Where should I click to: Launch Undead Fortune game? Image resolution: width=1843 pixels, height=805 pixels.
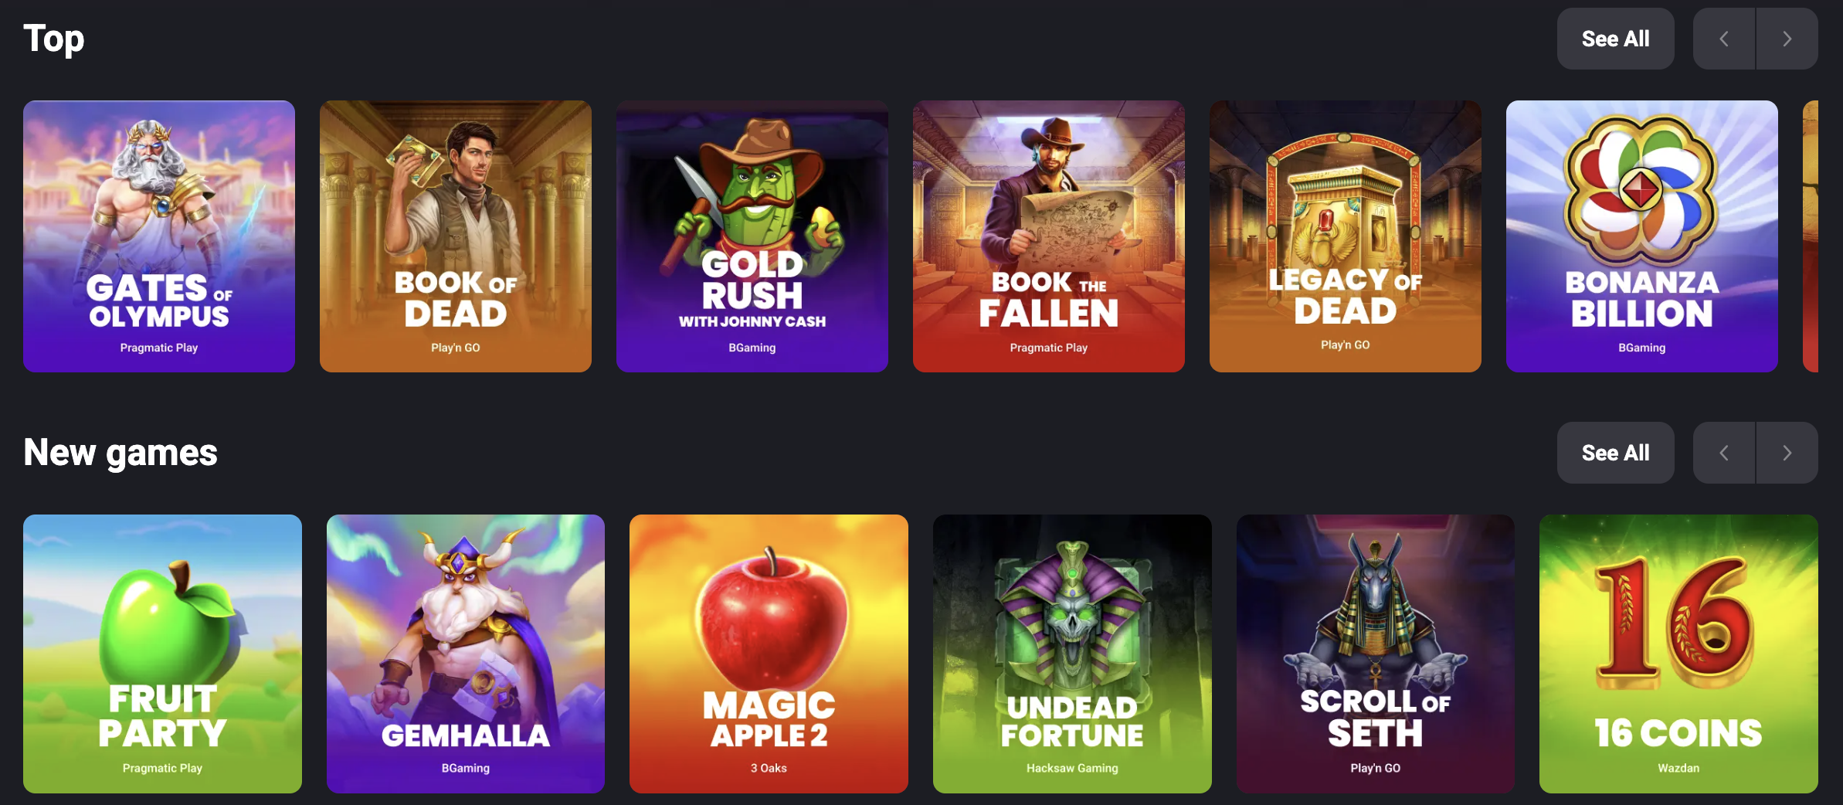point(1072,654)
